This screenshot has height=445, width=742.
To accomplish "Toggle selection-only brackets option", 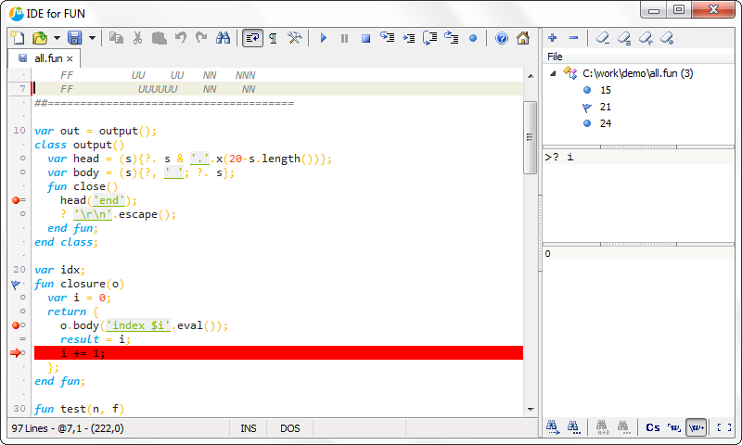I will point(724,427).
